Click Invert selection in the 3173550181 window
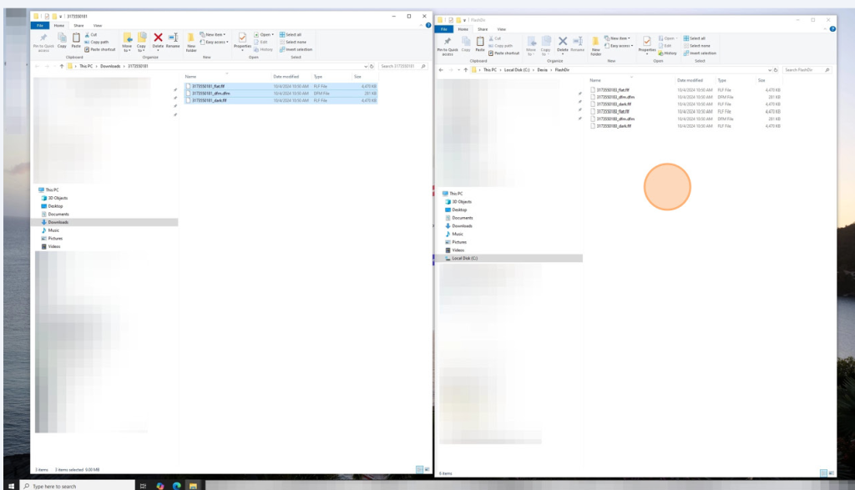The width and height of the screenshot is (855, 490). [x=298, y=49]
